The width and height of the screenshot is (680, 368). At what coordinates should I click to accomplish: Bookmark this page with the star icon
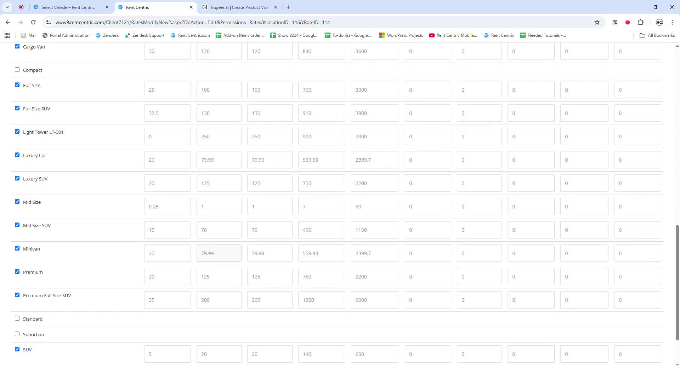pos(597,22)
